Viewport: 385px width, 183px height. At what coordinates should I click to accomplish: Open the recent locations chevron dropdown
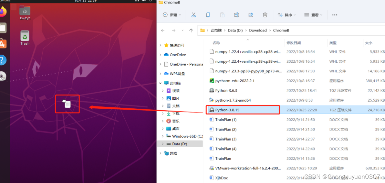coord(182,30)
